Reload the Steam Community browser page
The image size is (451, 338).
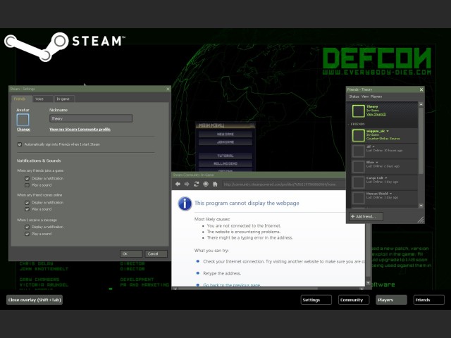pyautogui.click(x=196, y=184)
